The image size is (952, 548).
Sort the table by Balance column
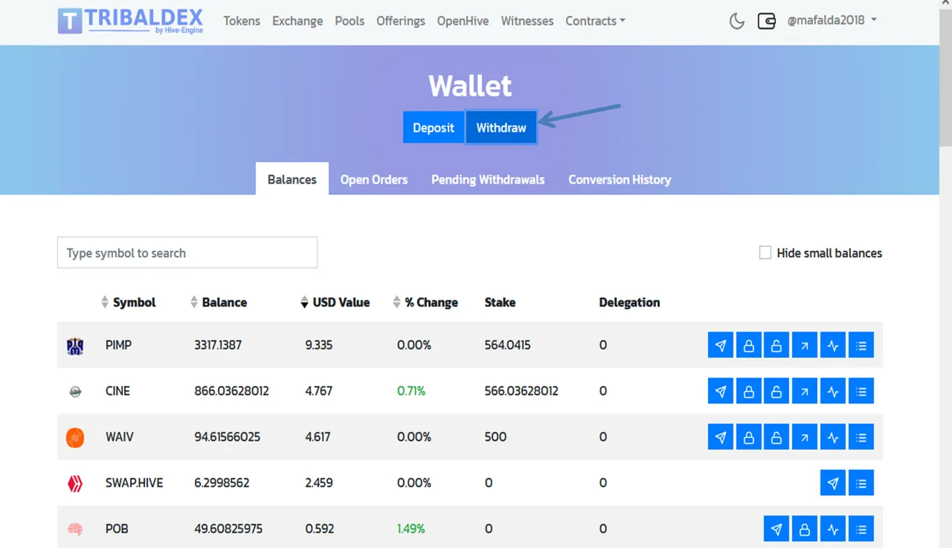click(x=219, y=303)
